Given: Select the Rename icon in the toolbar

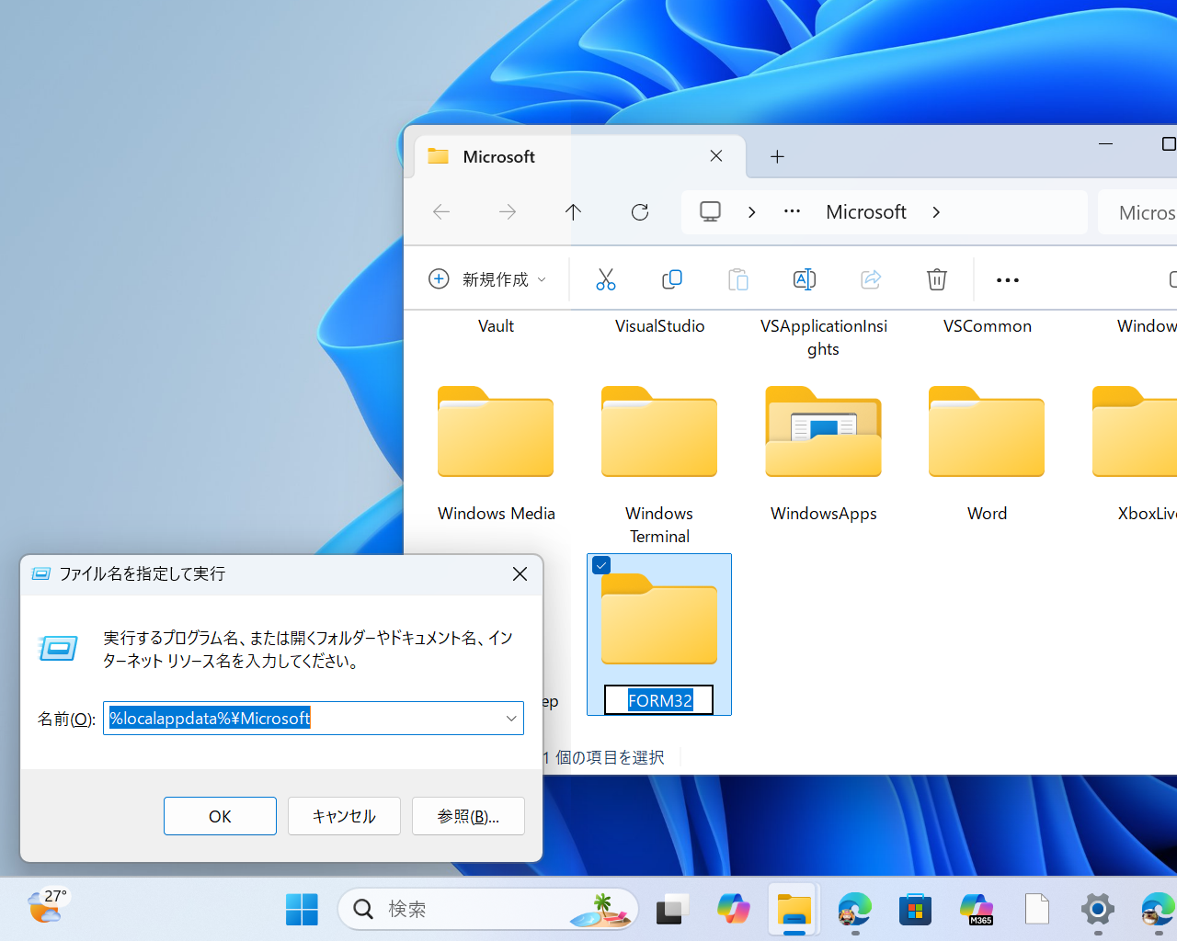Looking at the screenshot, I should pos(805,279).
